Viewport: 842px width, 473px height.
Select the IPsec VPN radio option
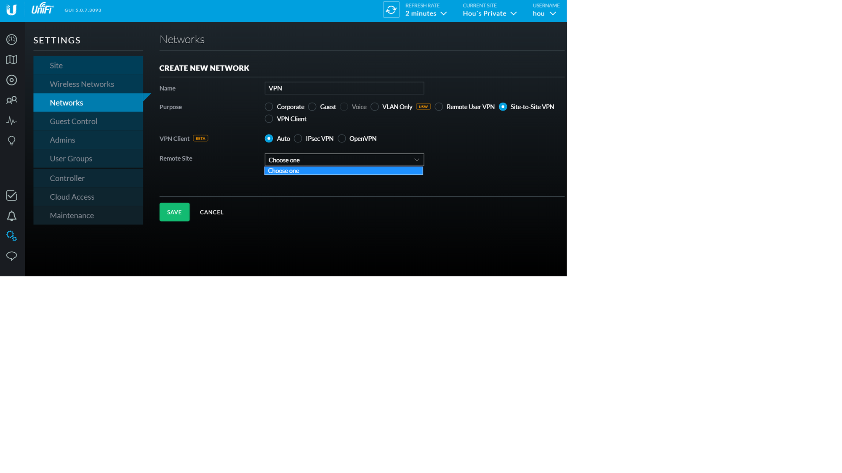click(298, 138)
